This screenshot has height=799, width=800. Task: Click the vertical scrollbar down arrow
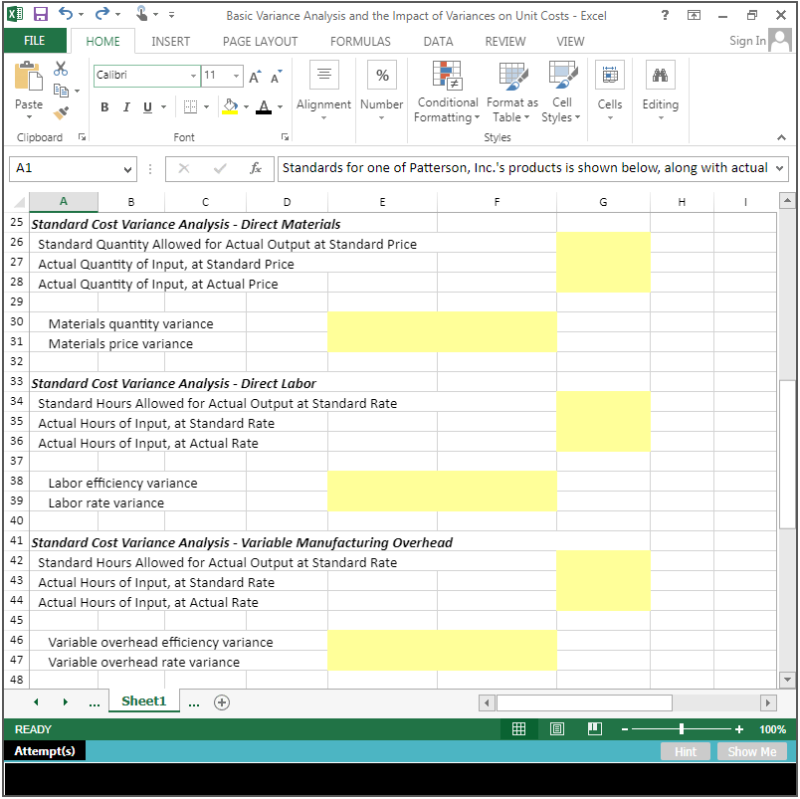coord(787,679)
